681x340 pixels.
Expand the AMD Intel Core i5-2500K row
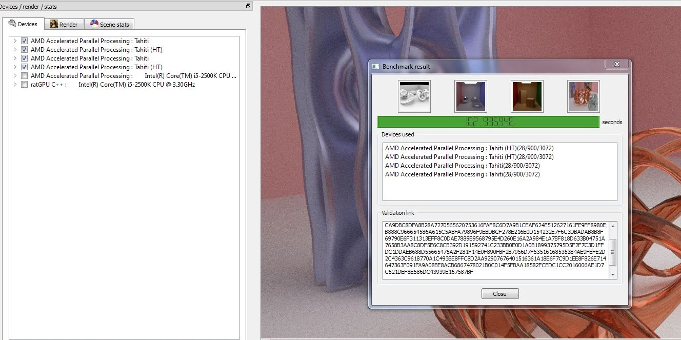(x=15, y=76)
